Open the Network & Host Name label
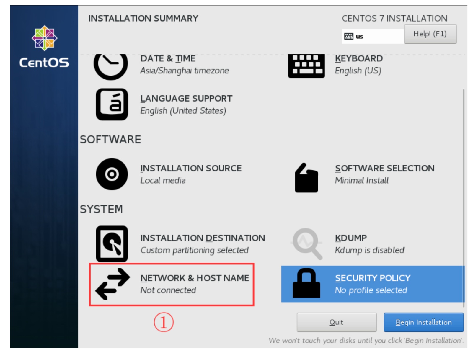This screenshot has height=353, width=473. 195,278
